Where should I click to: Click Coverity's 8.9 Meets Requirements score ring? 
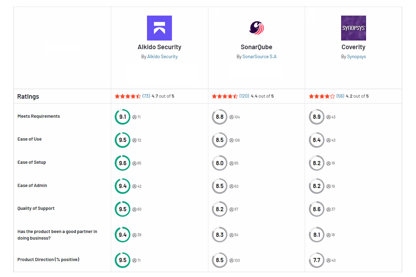[x=317, y=117]
